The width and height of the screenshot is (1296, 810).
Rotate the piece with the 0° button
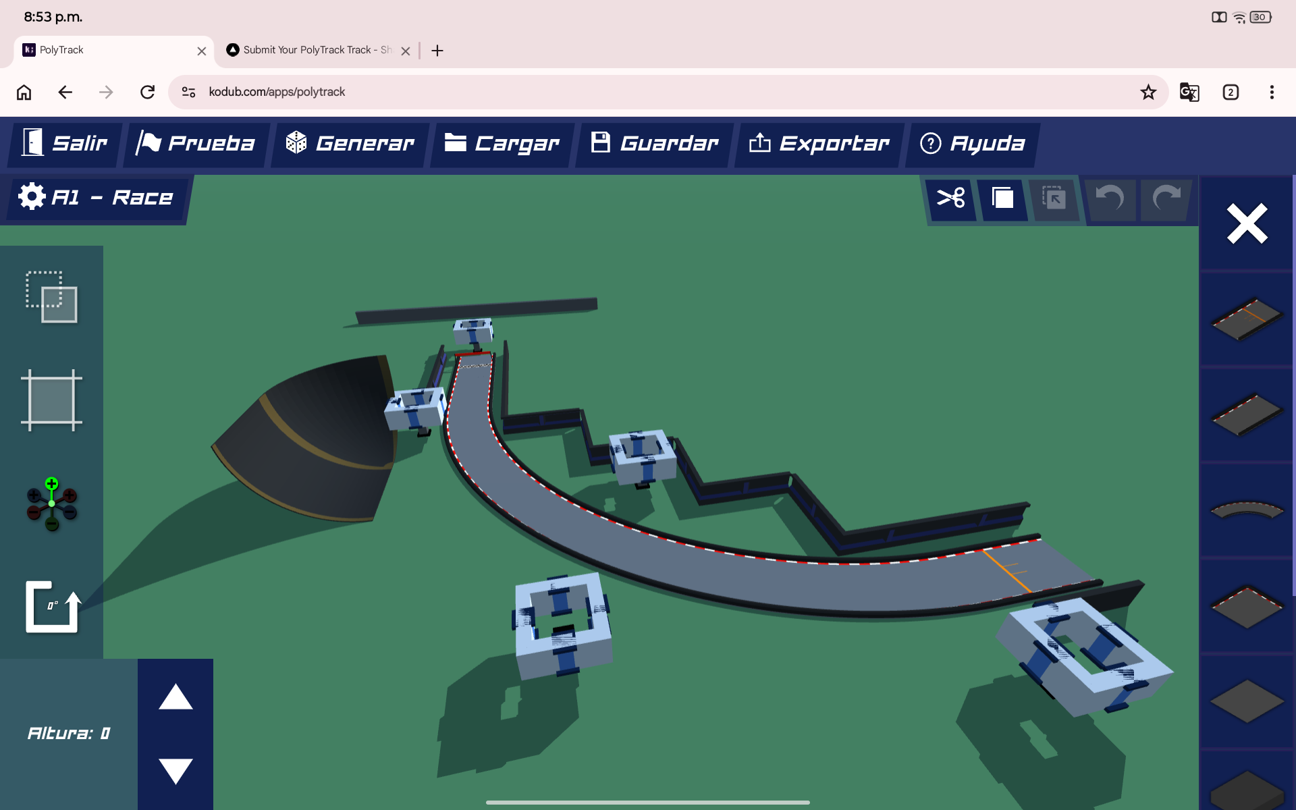(x=53, y=606)
